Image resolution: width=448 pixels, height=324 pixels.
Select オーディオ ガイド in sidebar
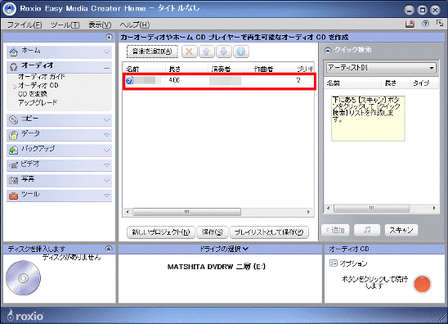(42, 77)
